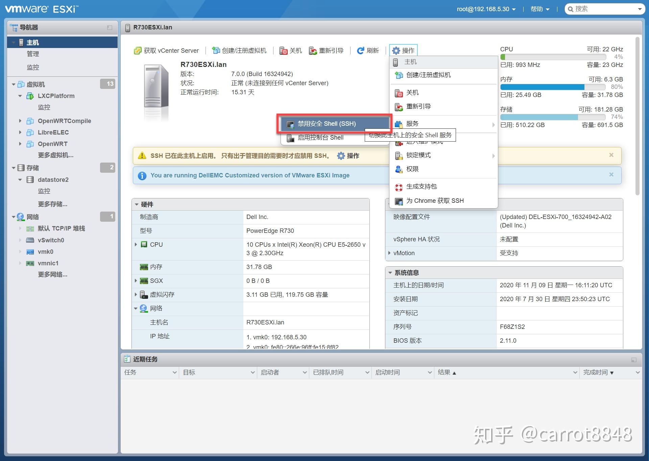Click the 关机 power-off icon
This screenshot has height=461, width=649.
pos(283,50)
